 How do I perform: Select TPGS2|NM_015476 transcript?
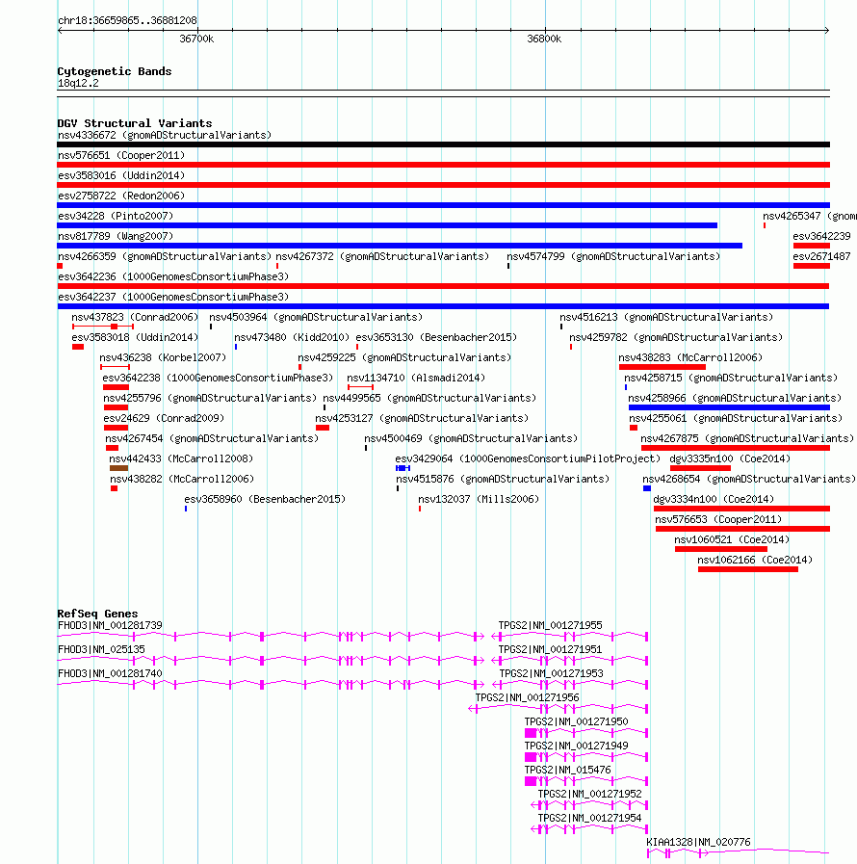pyautogui.click(x=586, y=781)
